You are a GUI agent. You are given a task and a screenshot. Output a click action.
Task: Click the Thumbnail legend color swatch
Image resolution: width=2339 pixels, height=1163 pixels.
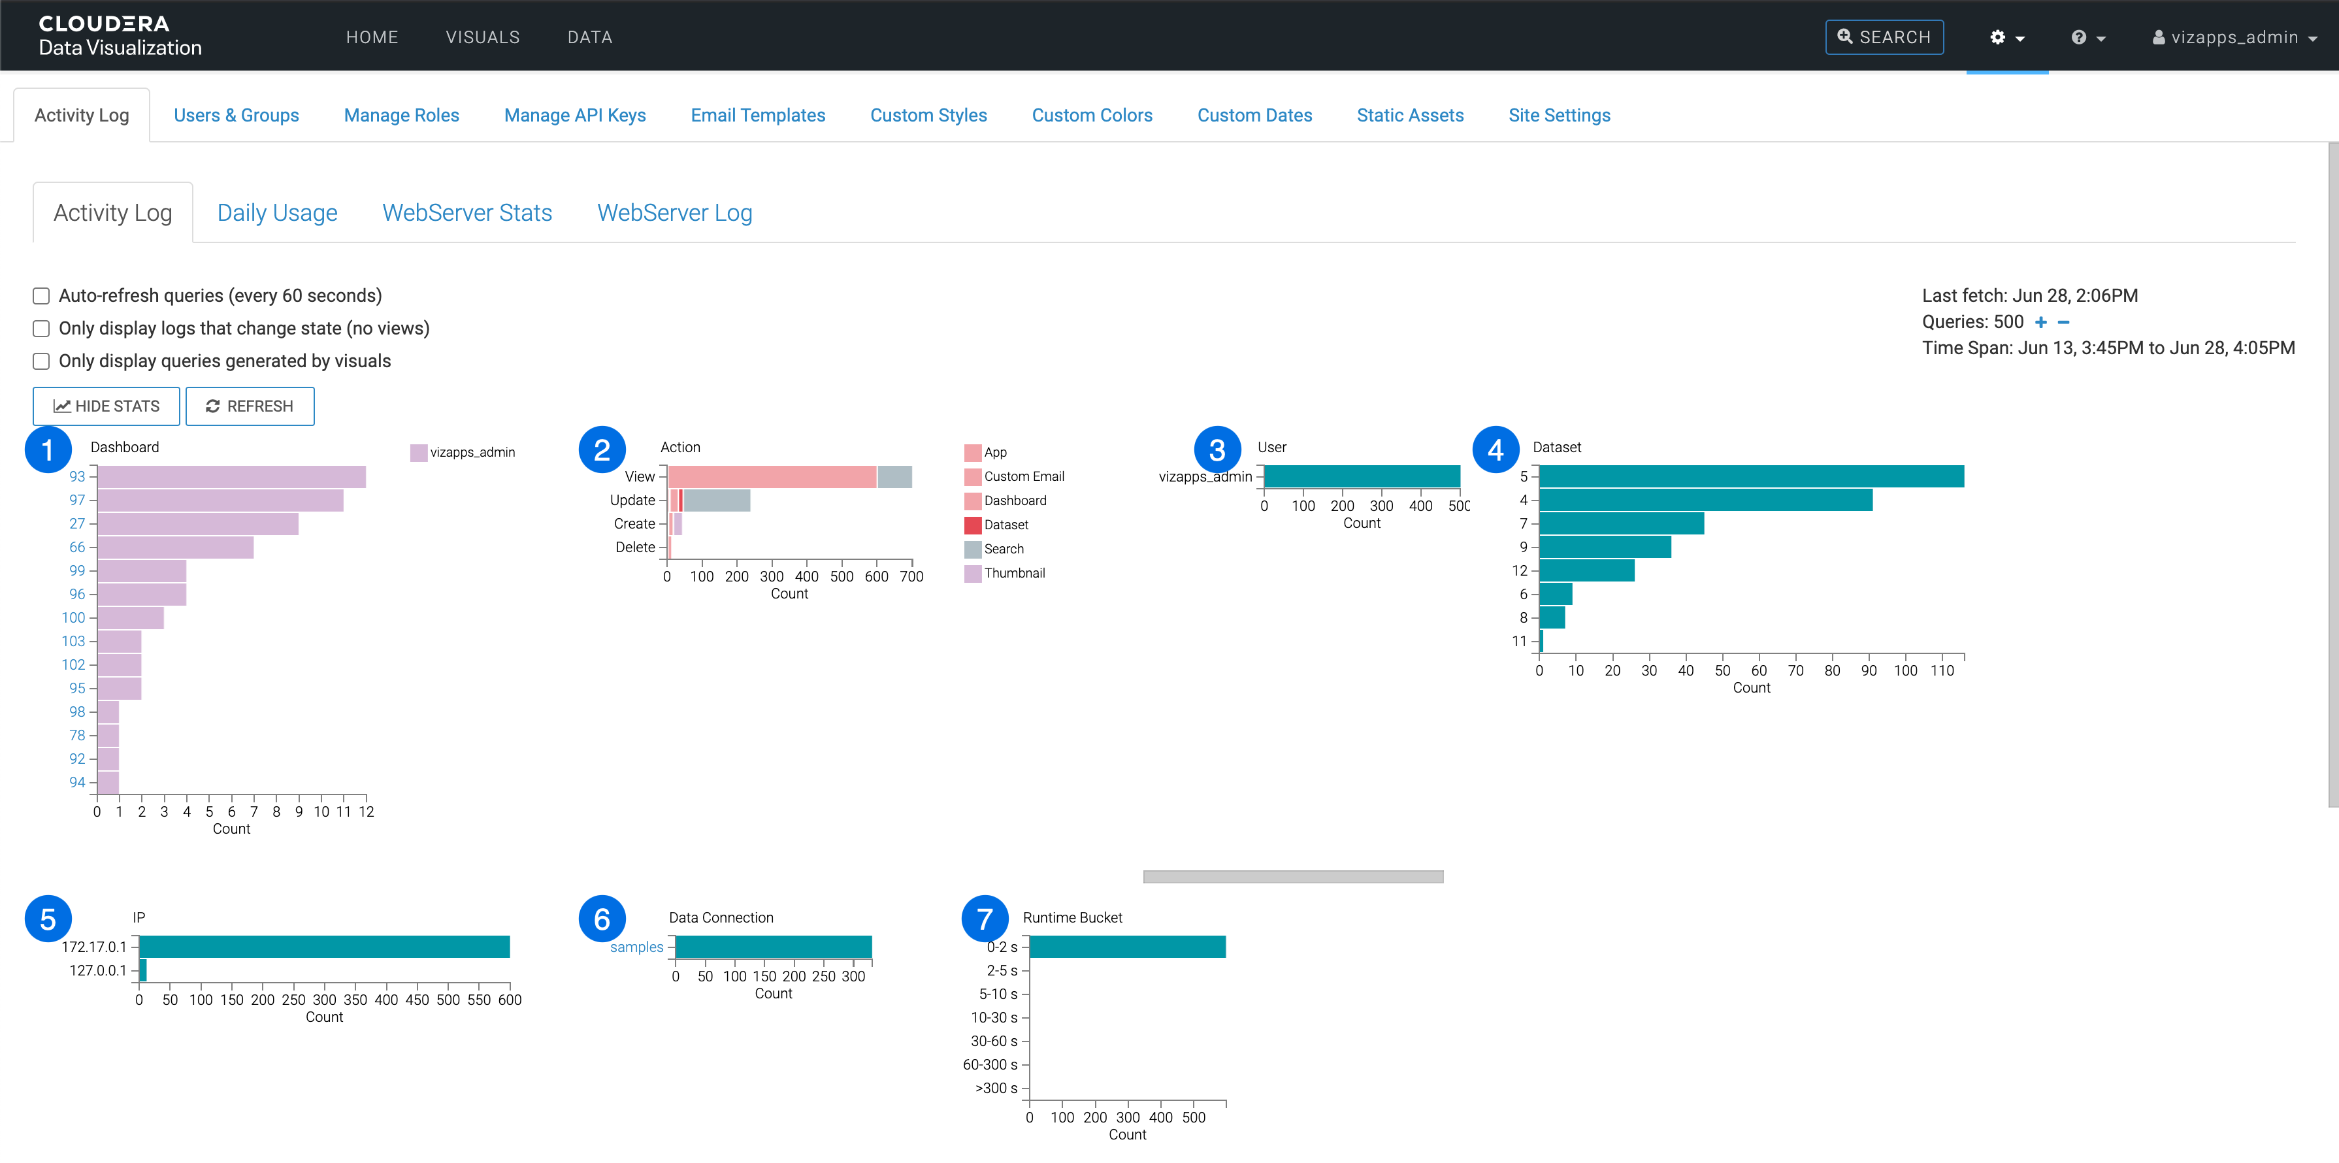972,574
